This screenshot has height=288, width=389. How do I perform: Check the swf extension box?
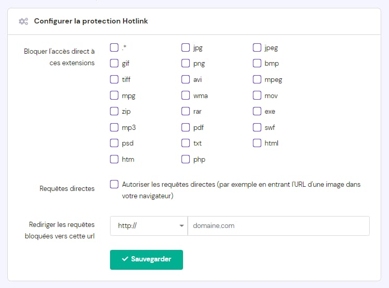point(257,127)
